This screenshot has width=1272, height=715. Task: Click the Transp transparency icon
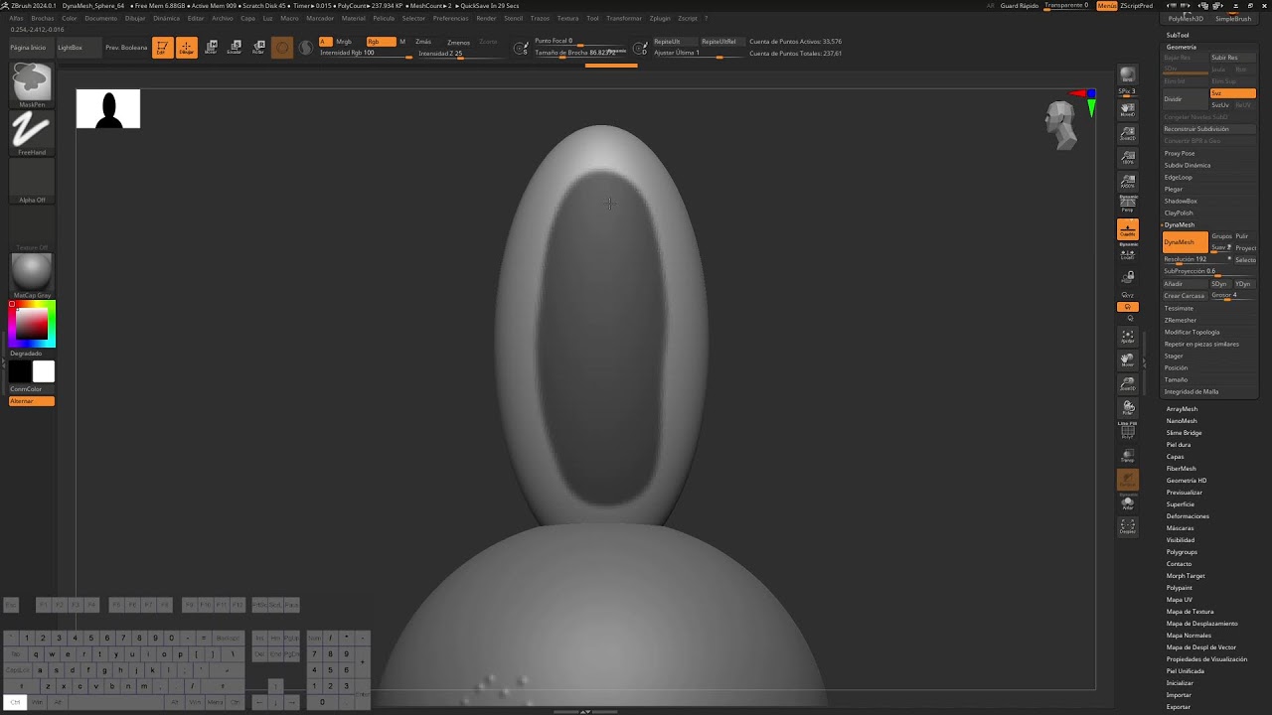(1127, 455)
